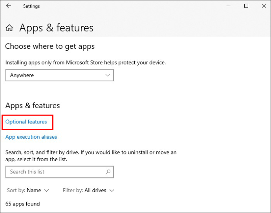Open the App execution aliases link
This screenshot has width=271, height=213.
(x=31, y=137)
